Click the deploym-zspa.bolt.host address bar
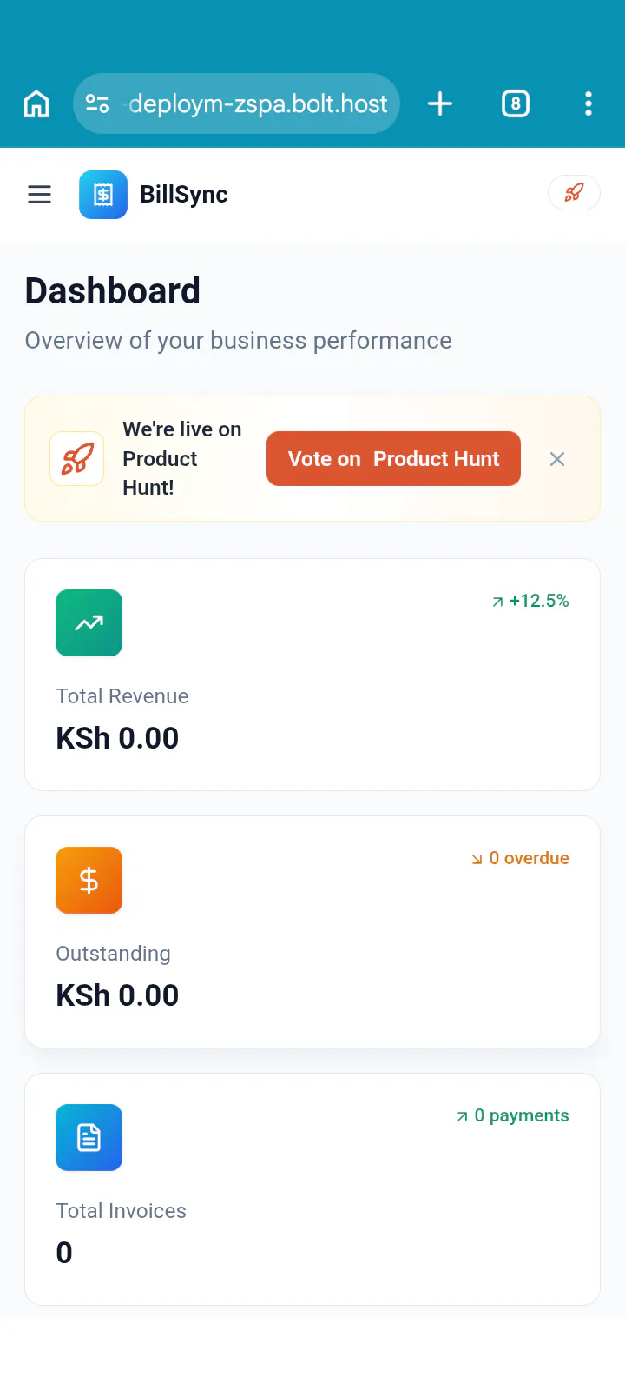Screen dimensions: 625x1391 (236, 103)
